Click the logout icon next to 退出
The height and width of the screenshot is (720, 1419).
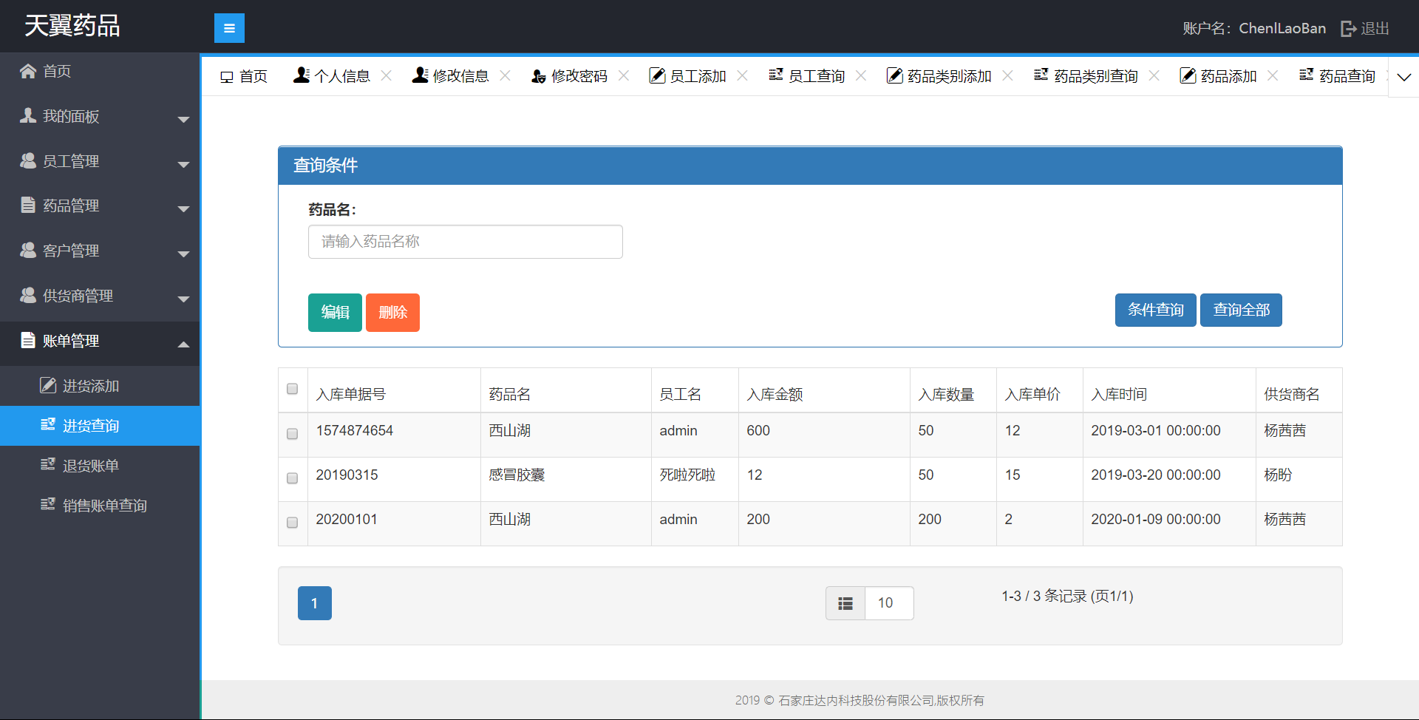(x=1348, y=28)
